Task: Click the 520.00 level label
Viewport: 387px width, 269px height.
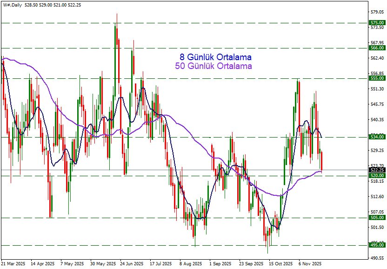Action: (376, 176)
